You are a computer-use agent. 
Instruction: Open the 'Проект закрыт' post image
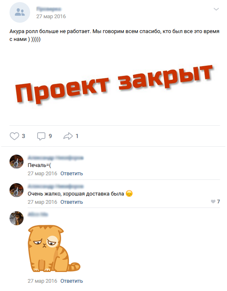(x=114, y=84)
